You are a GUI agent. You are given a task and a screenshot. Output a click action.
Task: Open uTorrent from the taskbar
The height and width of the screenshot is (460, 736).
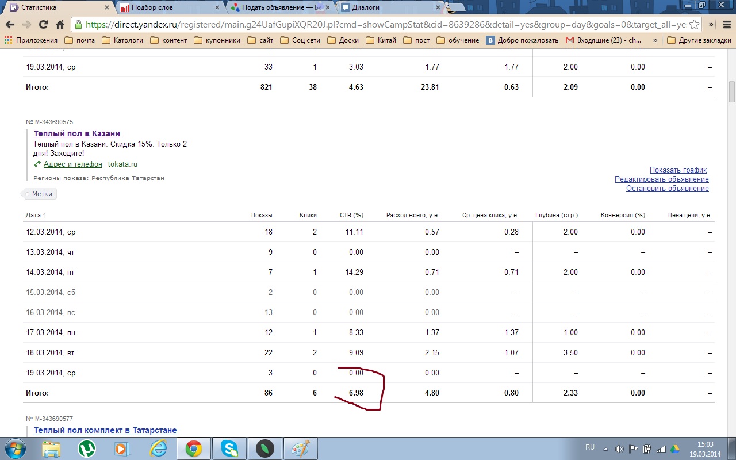[x=87, y=448]
